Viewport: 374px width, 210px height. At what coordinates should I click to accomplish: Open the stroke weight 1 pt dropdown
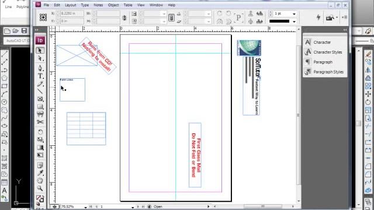[x=294, y=14]
